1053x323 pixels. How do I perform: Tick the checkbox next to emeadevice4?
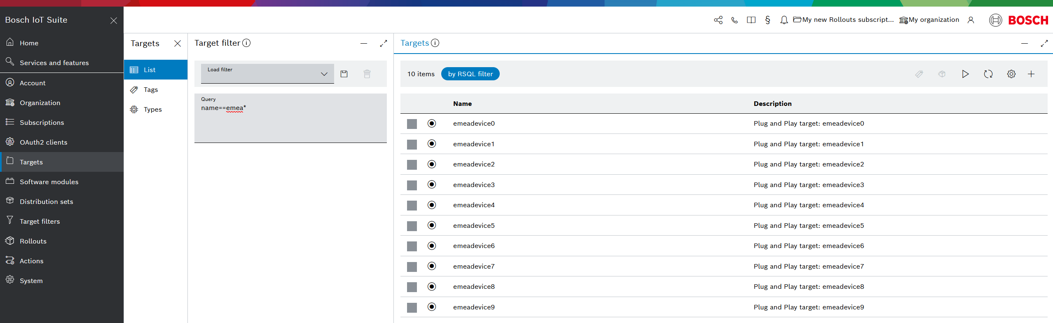(x=412, y=206)
